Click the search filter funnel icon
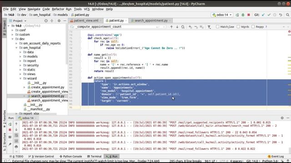This screenshot has height=163, width=291. [x=209, y=27]
